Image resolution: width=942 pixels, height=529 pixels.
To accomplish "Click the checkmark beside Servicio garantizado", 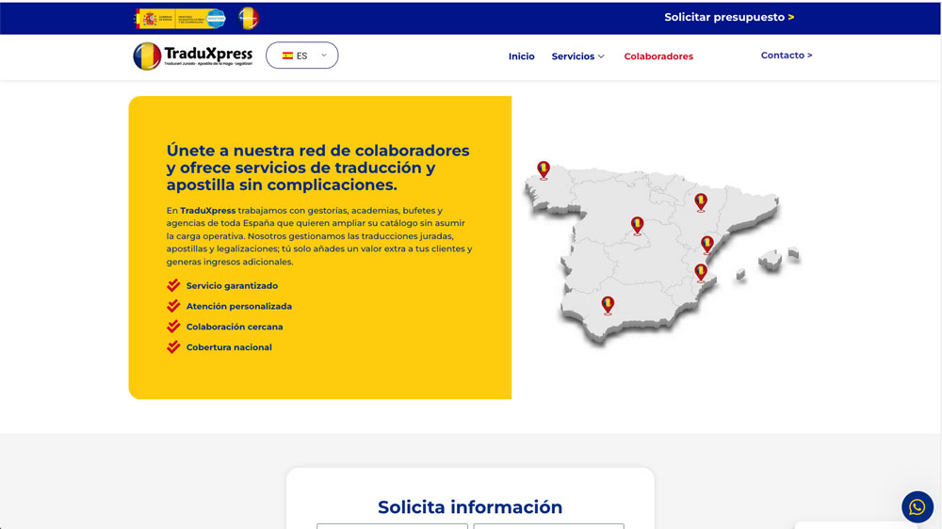I will (x=173, y=285).
